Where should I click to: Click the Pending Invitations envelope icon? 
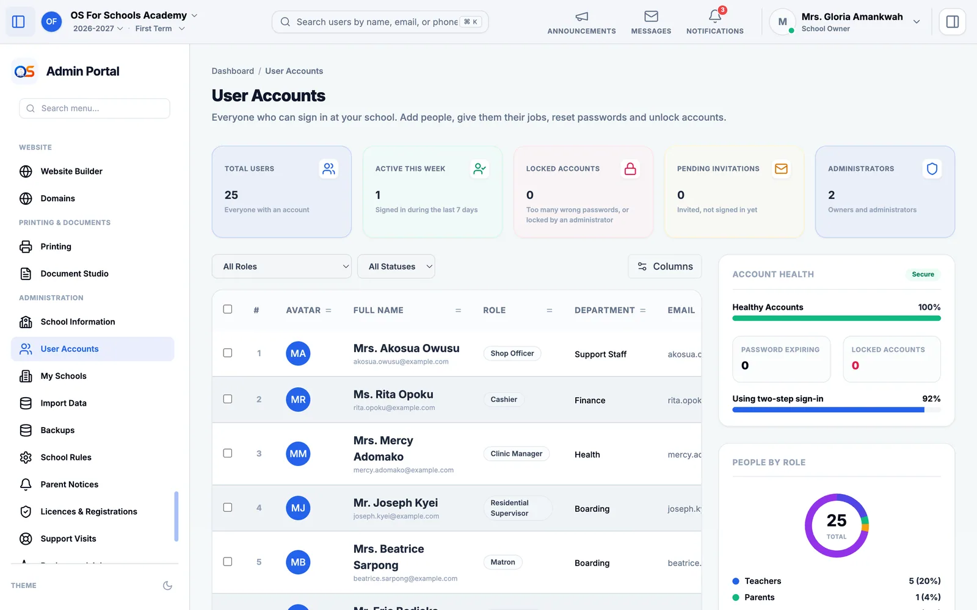pos(781,169)
